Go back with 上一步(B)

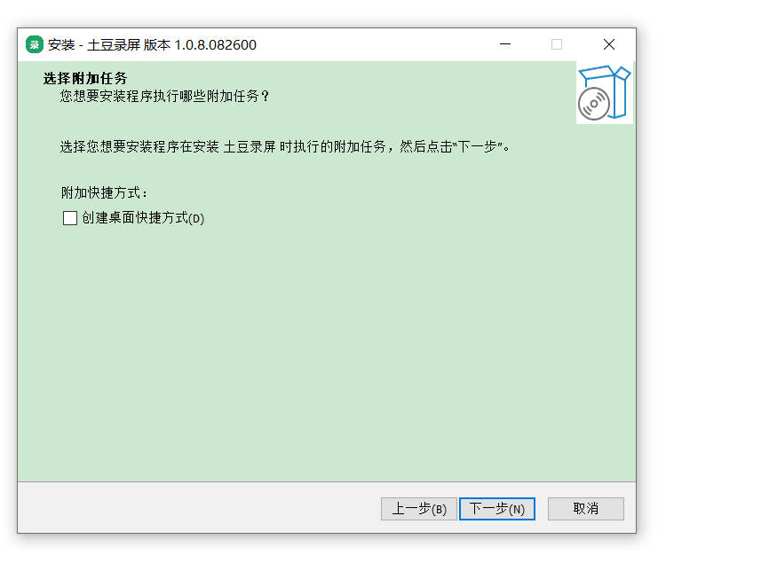419,509
